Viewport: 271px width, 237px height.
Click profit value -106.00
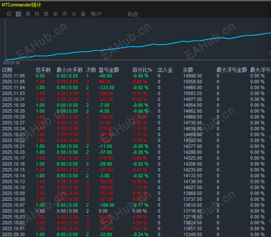107,205
